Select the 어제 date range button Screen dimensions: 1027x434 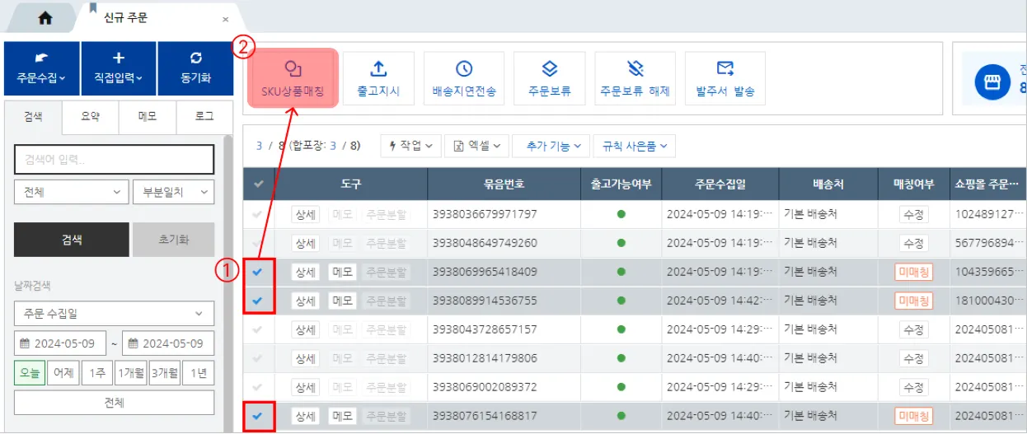tap(63, 373)
